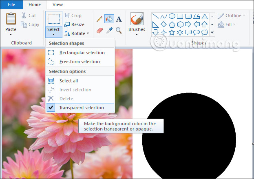Choose the Rounded rectangular callout shape

coord(188,32)
